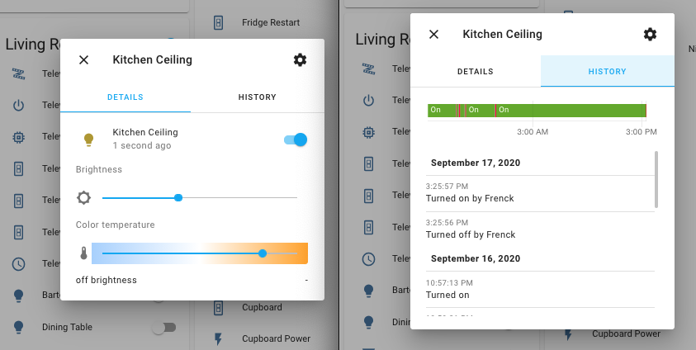Viewport: 696px width, 350px height.
Task: Toggle the Dining Table light switch
Action: click(163, 328)
